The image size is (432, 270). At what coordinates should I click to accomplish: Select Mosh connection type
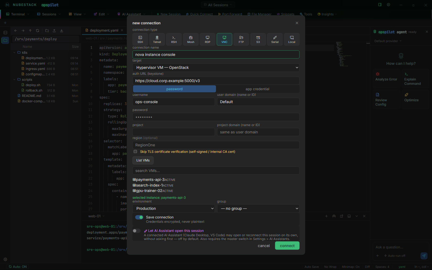(x=191, y=39)
